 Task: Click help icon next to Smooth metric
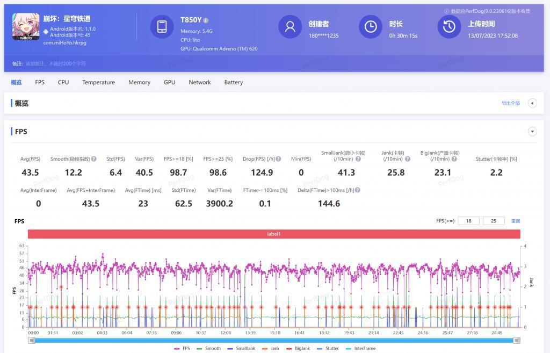tap(93, 159)
